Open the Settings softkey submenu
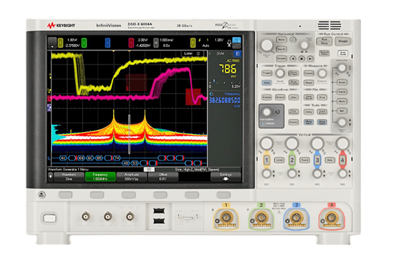The image size is (408, 271). (x=226, y=177)
